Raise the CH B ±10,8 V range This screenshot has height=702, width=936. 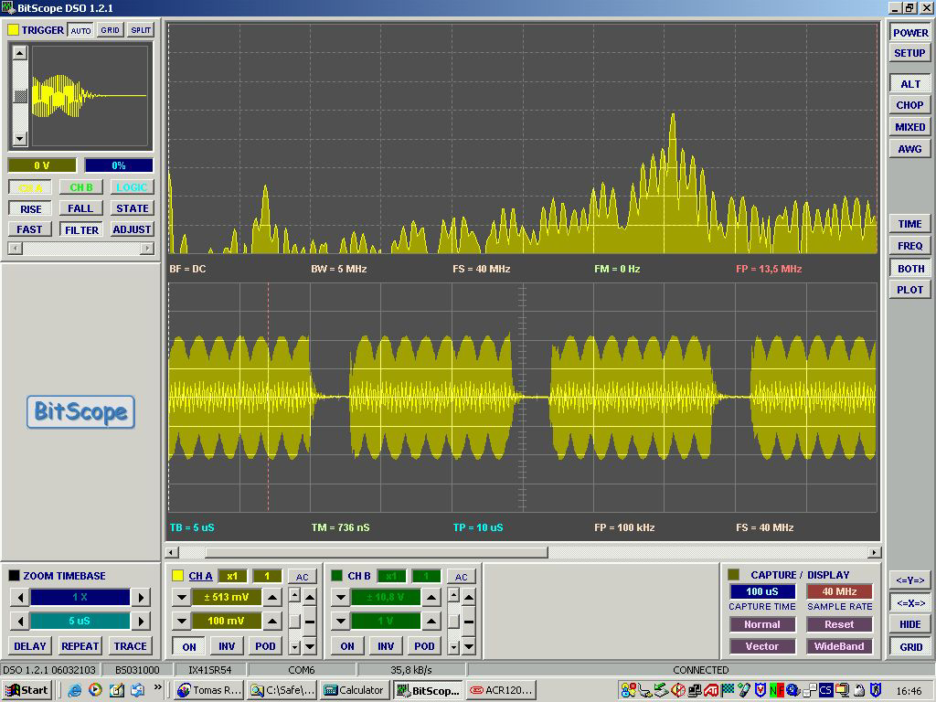click(x=431, y=597)
